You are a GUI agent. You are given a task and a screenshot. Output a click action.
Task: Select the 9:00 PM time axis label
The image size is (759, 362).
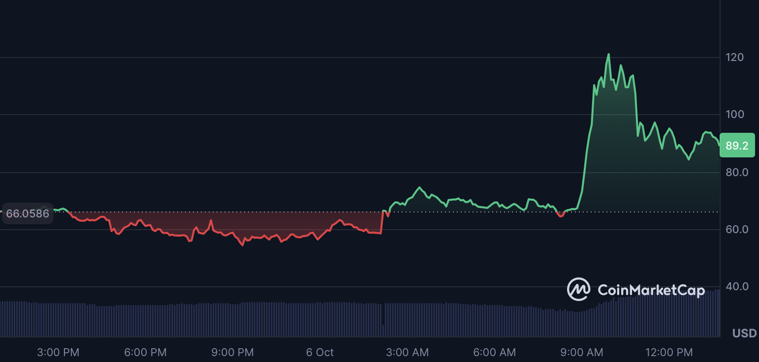coord(233,352)
